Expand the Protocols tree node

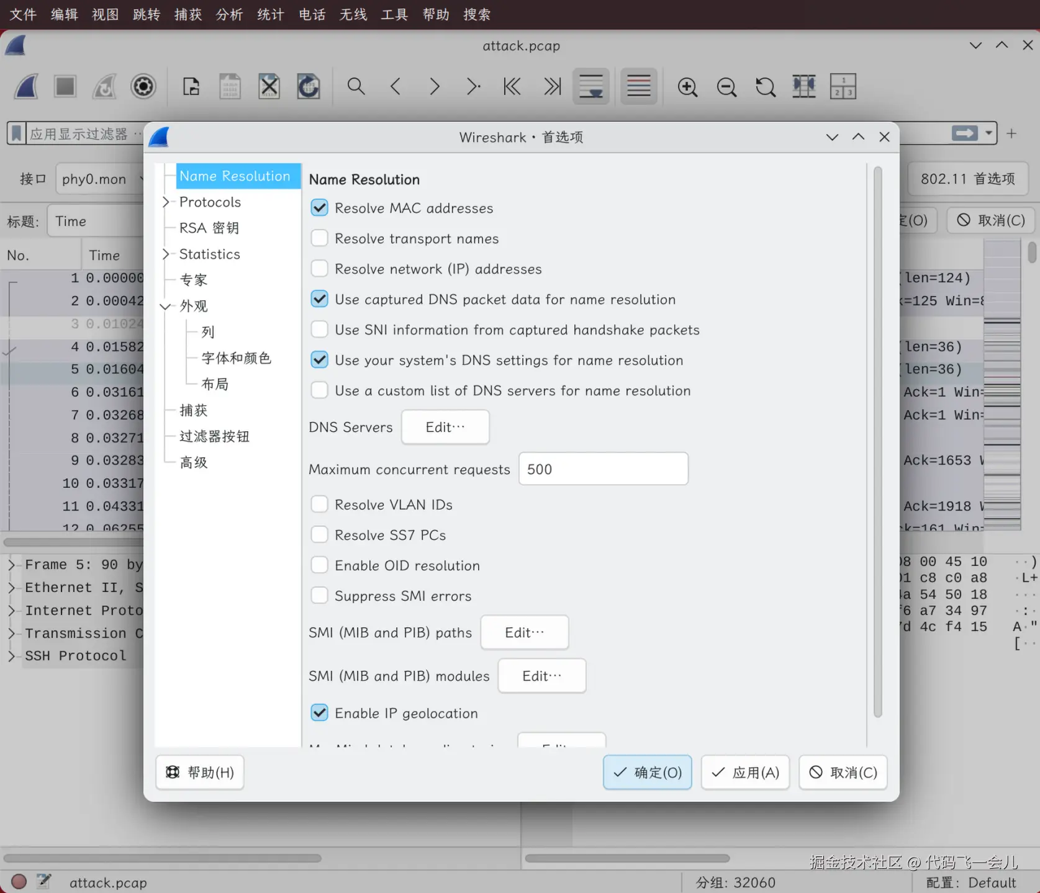point(166,202)
